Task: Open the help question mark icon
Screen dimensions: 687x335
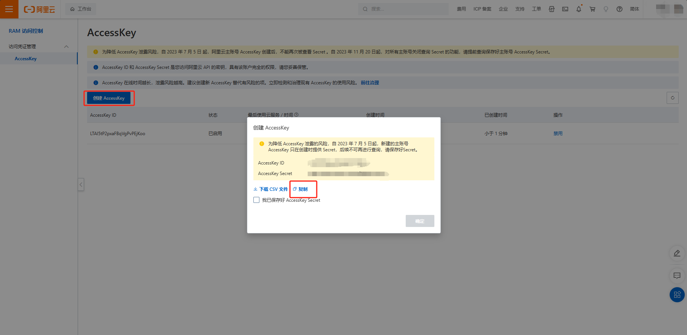Action: 620,9
